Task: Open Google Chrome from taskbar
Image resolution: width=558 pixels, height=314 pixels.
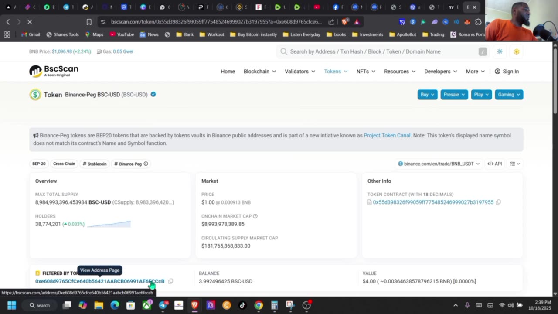Action: [259, 305]
